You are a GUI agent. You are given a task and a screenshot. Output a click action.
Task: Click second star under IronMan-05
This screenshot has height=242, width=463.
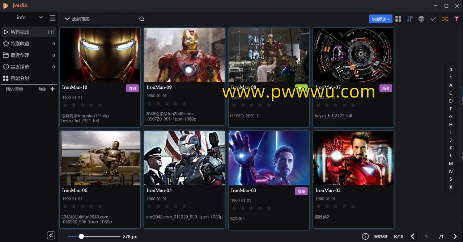158,206
